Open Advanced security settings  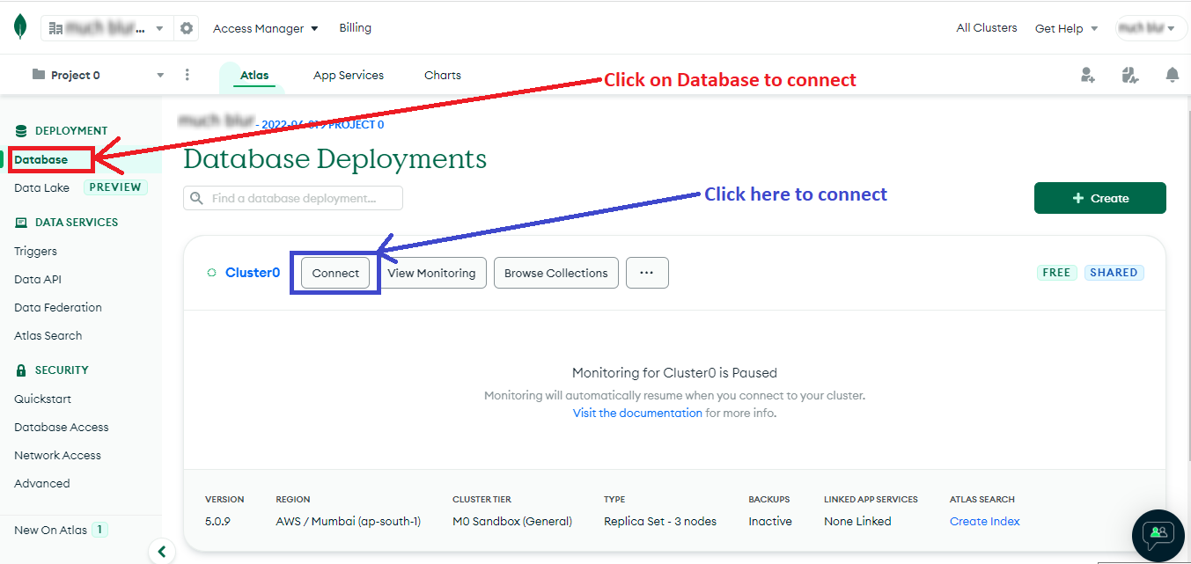click(41, 483)
